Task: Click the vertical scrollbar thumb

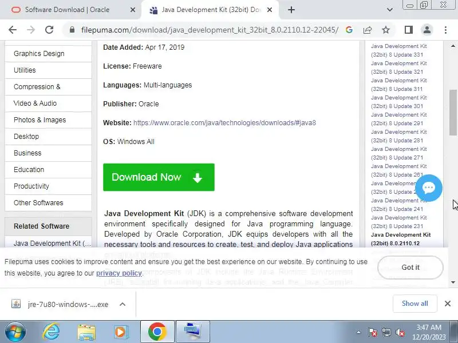Action: (x=453, y=112)
